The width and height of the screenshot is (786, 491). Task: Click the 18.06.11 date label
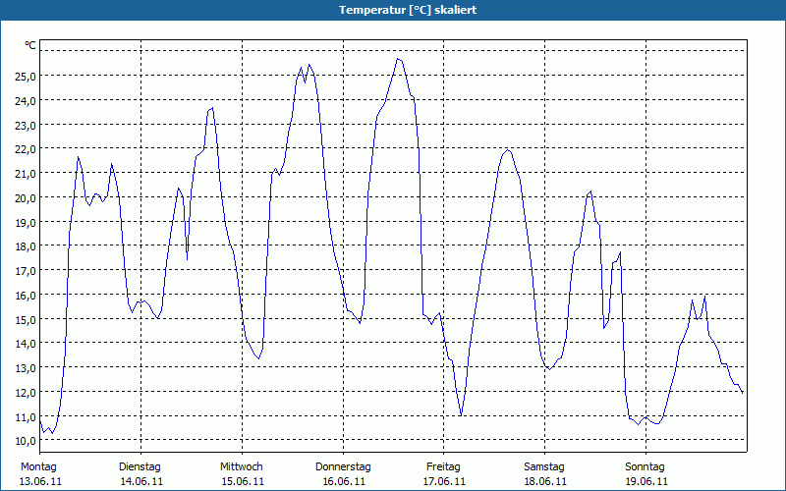[x=546, y=481]
